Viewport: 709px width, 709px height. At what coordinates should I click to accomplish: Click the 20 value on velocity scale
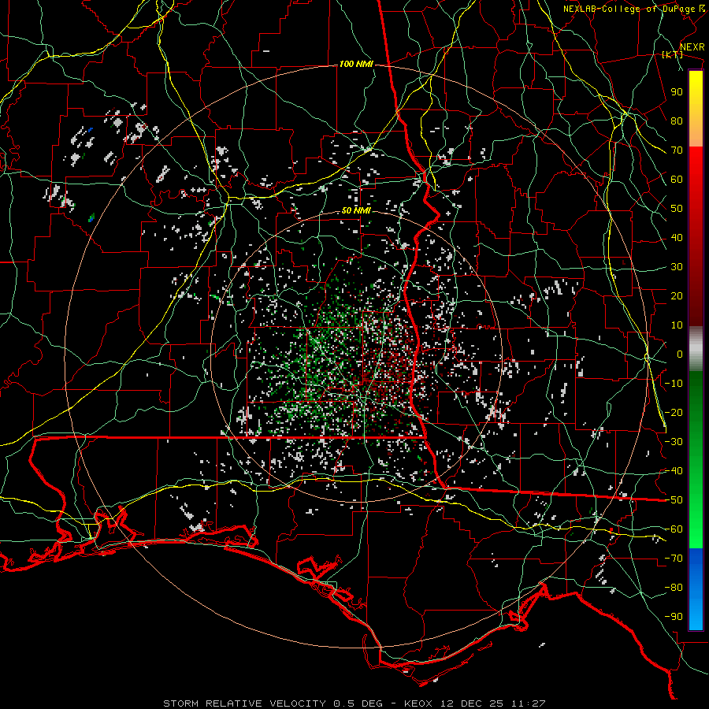[x=677, y=295]
